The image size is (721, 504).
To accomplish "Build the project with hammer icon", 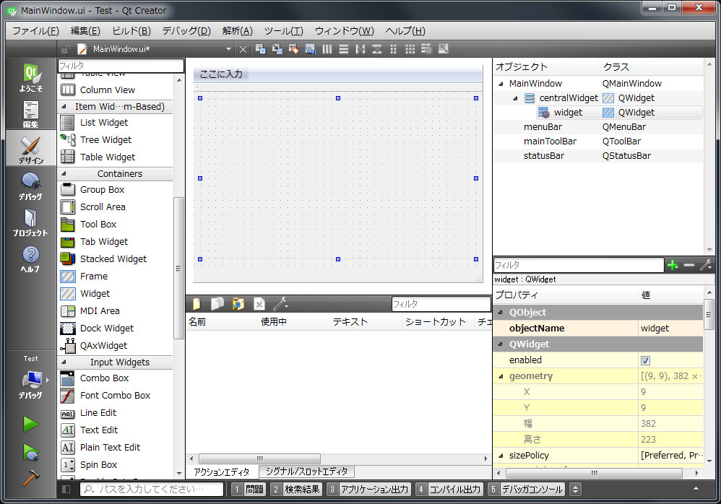I will pos(31,479).
